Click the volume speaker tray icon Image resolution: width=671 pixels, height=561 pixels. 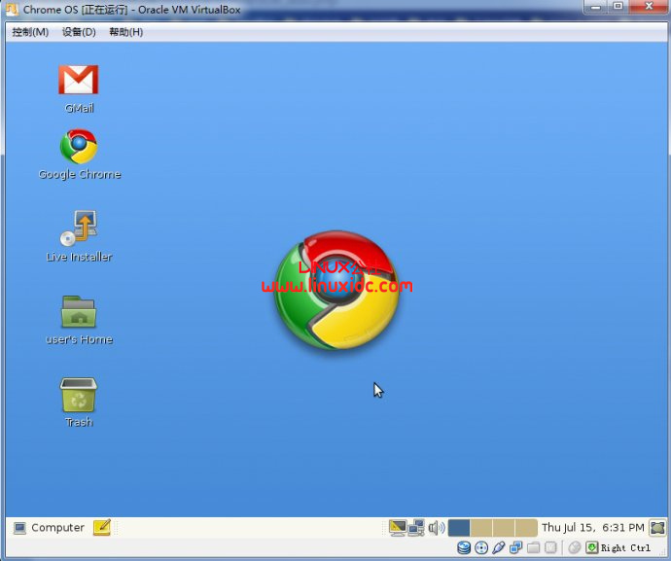[437, 528]
